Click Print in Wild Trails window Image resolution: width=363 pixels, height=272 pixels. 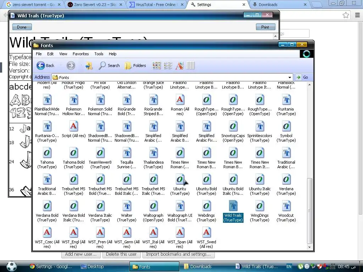(265, 27)
